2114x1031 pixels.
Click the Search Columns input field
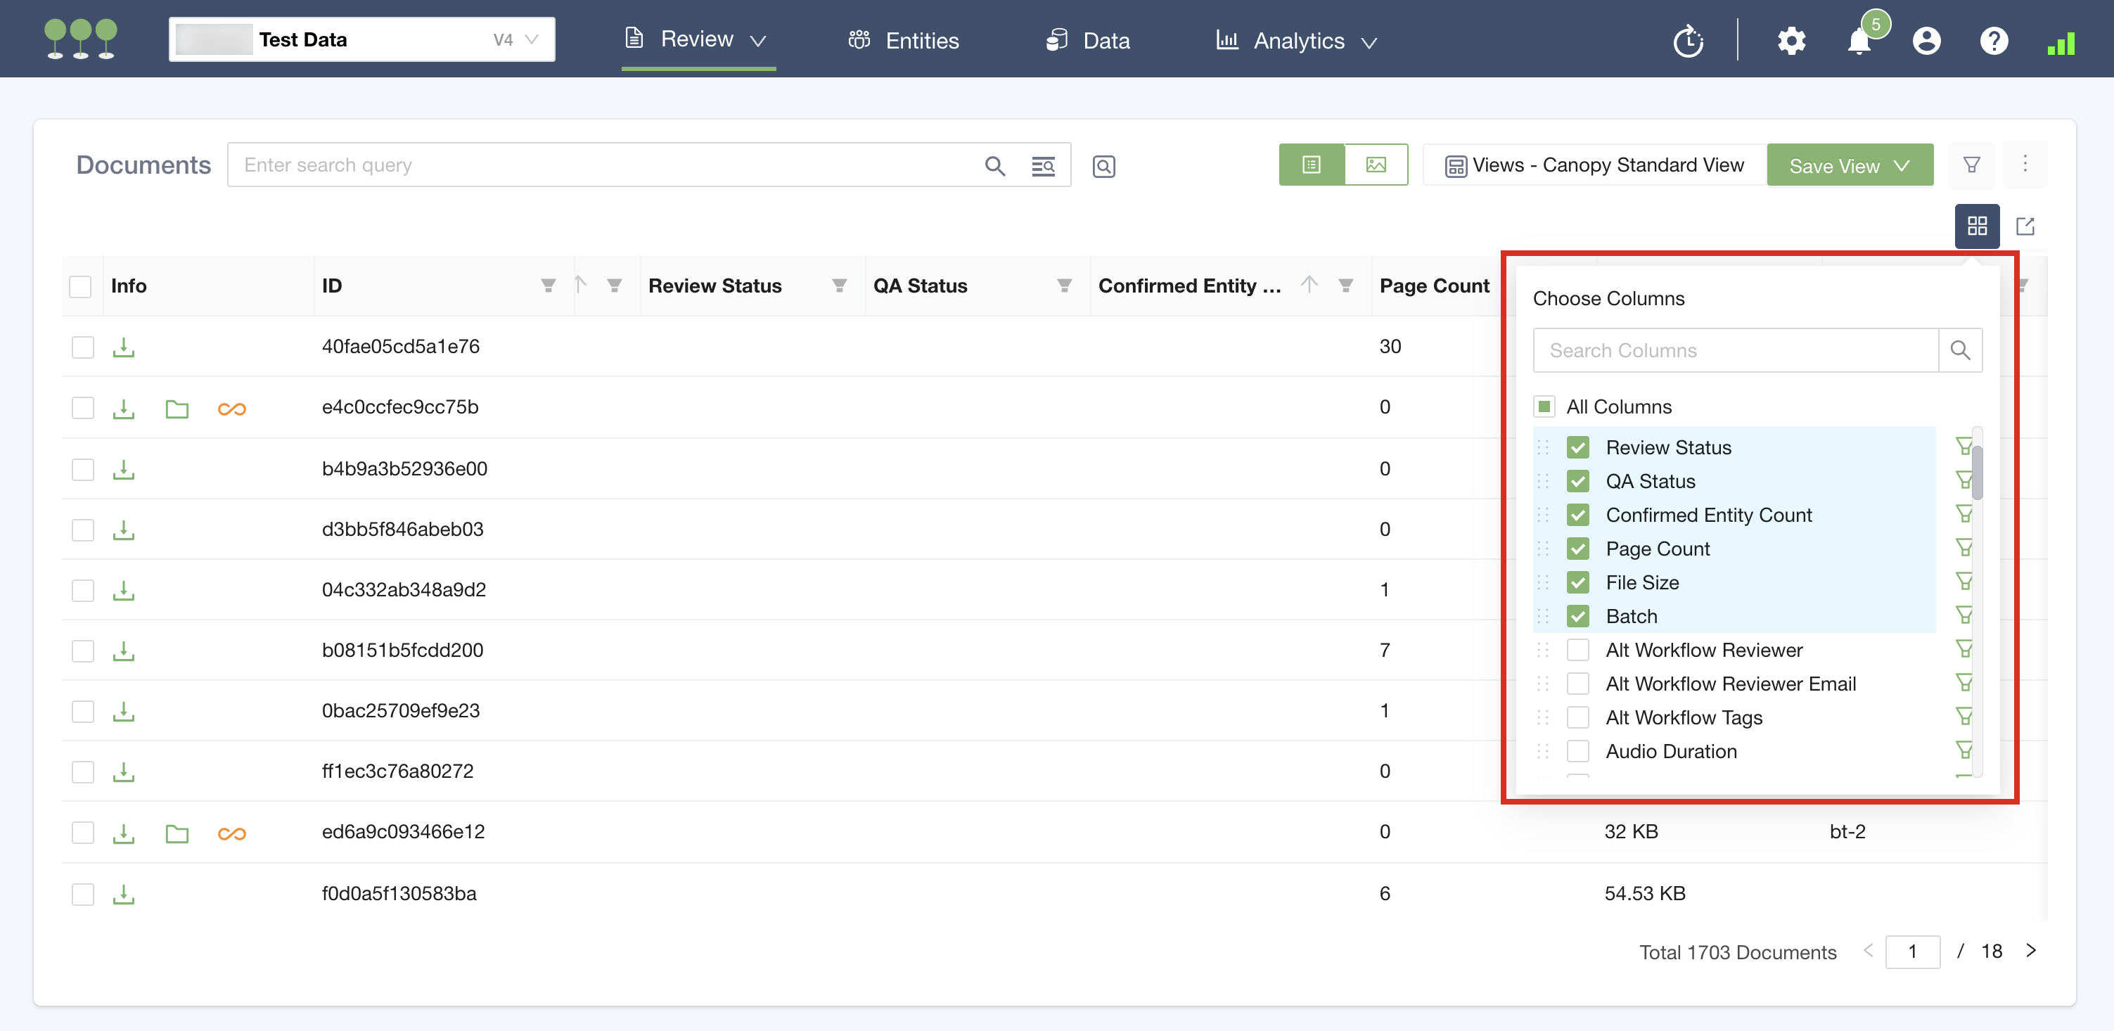1734,350
